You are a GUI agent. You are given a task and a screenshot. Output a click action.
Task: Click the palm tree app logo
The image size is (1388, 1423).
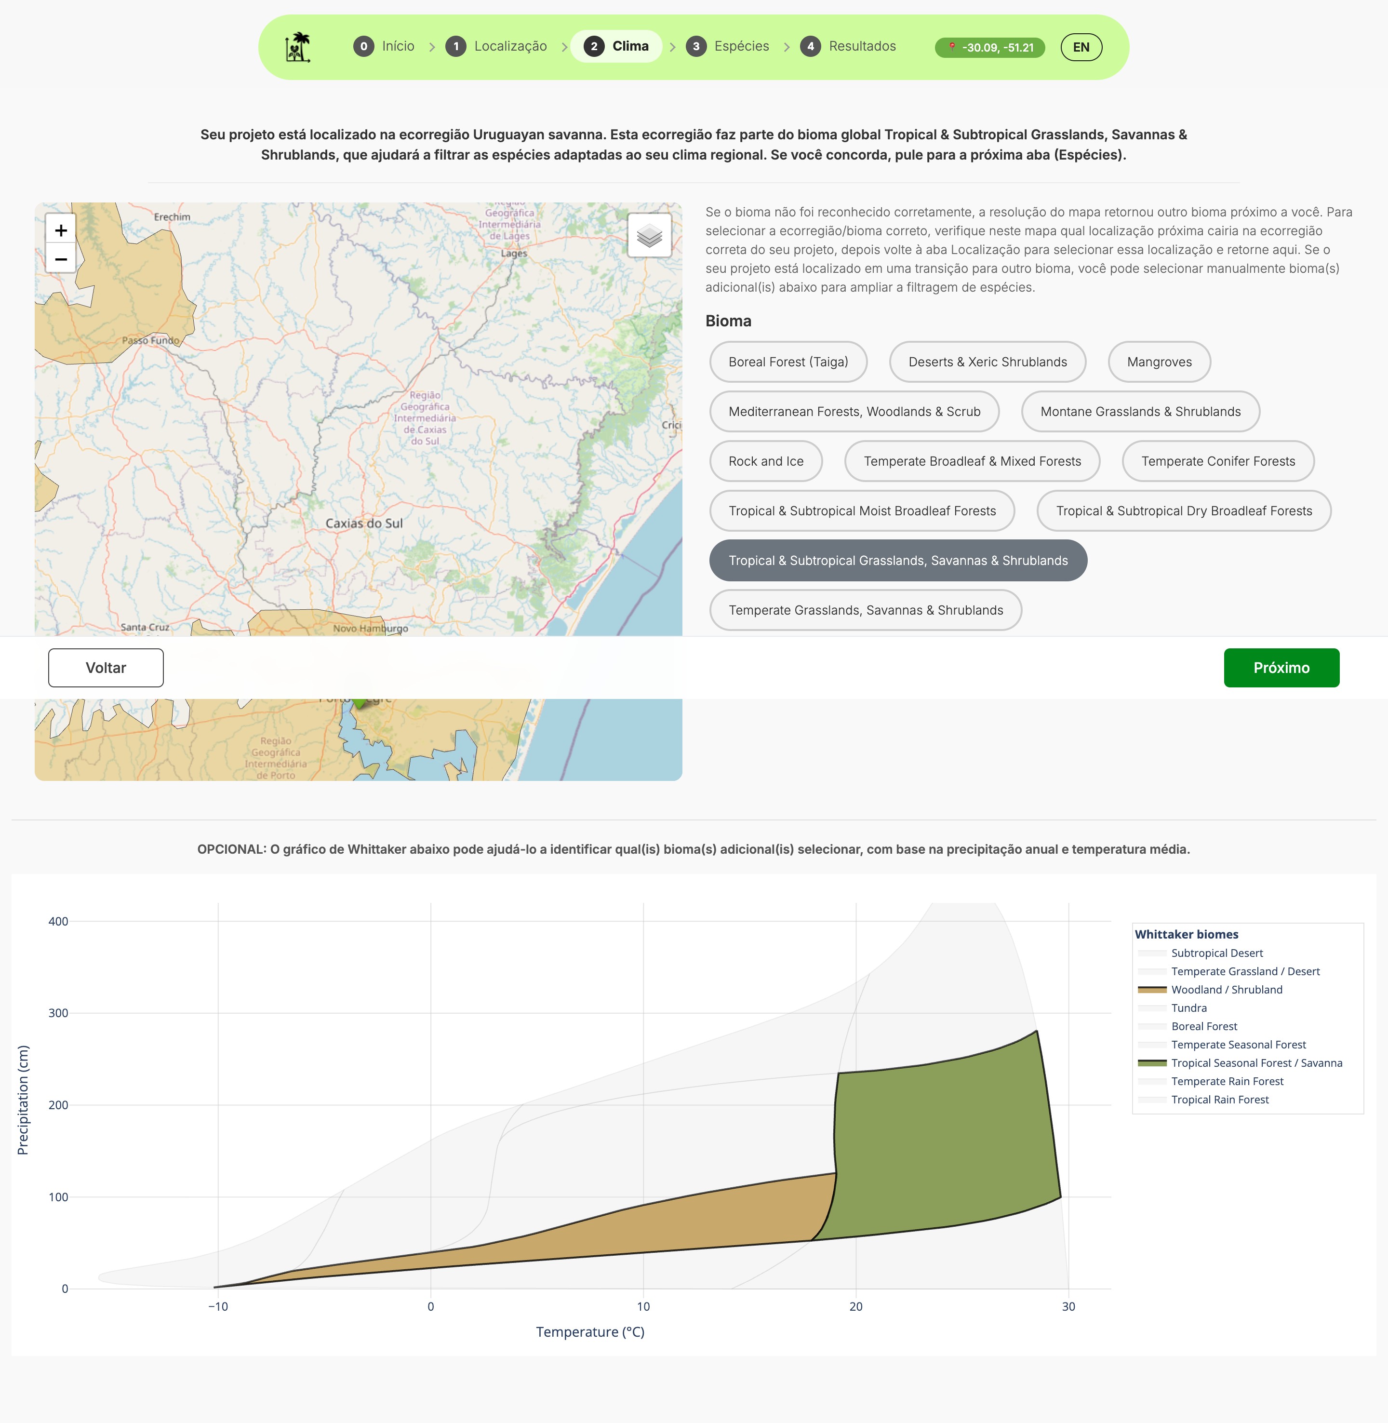[x=297, y=47]
